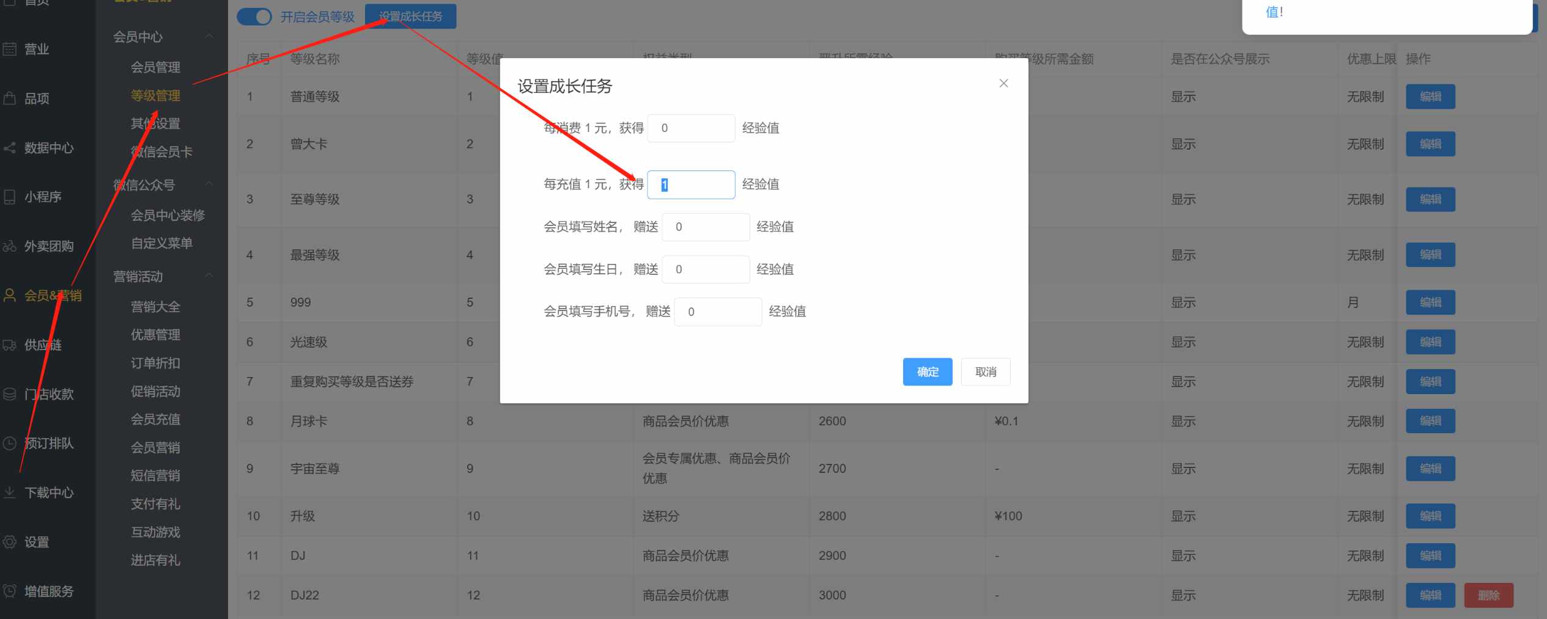Screen dimensions: 1547x619
Task: Collapse the 微信公众号 section arrow
Action: click(x=210, y=185)
